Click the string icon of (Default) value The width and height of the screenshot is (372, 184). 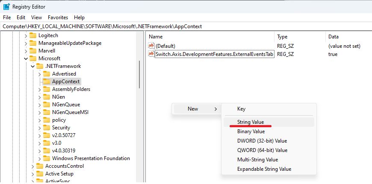[151, 46]
